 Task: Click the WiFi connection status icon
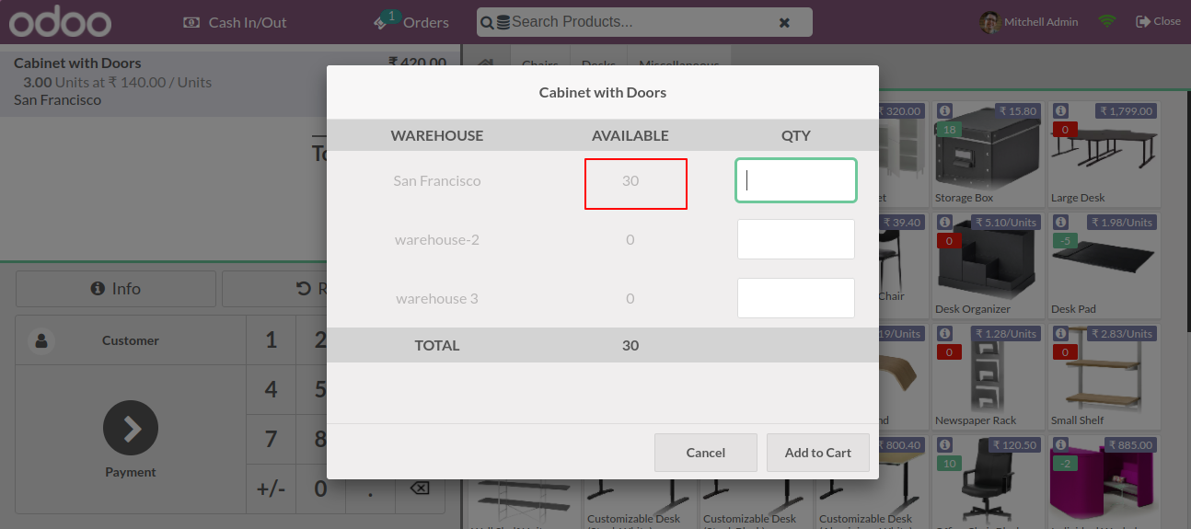pos(1106,21)
